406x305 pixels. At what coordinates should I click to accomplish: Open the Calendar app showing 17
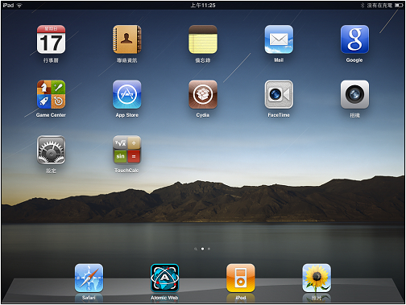click(51, 39)
